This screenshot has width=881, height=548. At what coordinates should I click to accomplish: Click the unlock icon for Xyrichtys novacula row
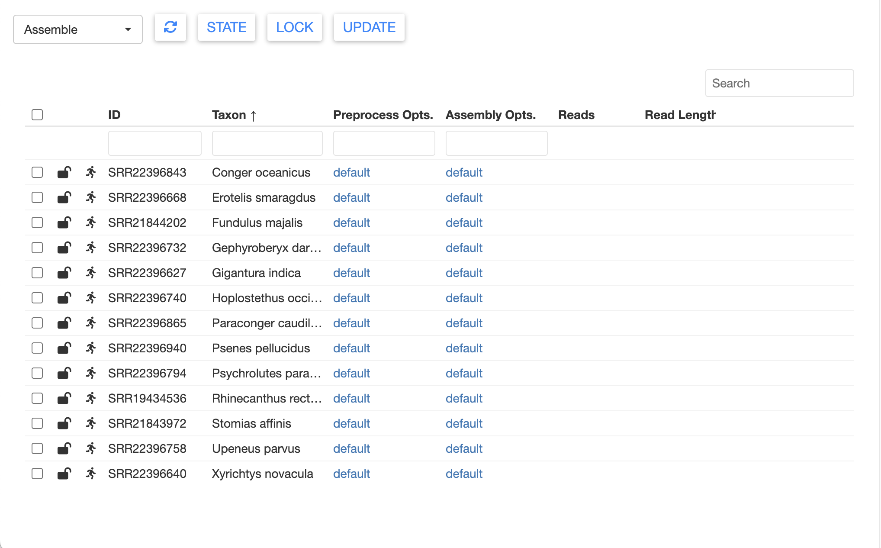click(x=64, y=474)
